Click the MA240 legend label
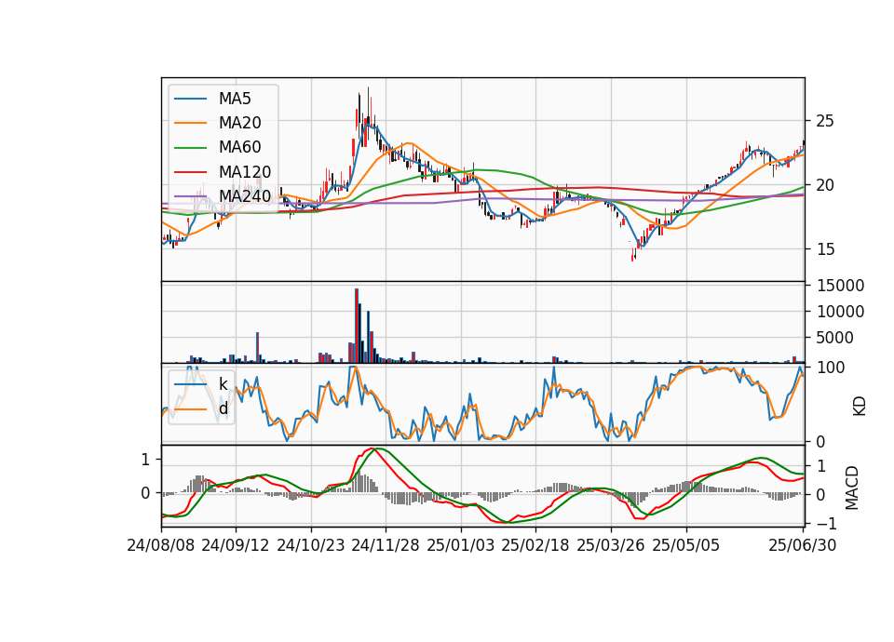This screenshot has height=642, width=894. (x=245, y=196)
